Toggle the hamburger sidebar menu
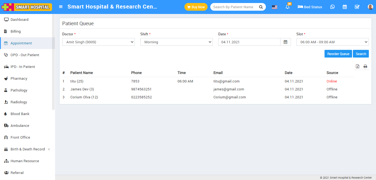The width and height of the screenshot is (376, 180). point(61,7)
